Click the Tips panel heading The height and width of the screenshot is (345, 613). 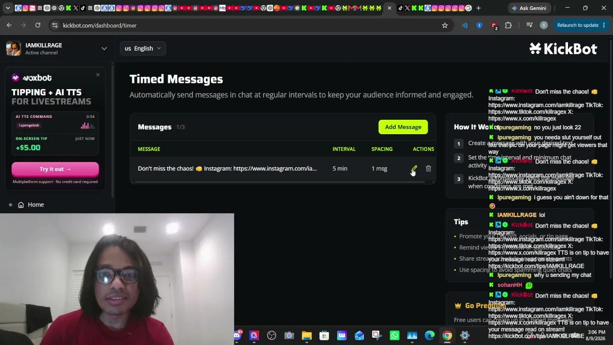click(x=461, y=222)
